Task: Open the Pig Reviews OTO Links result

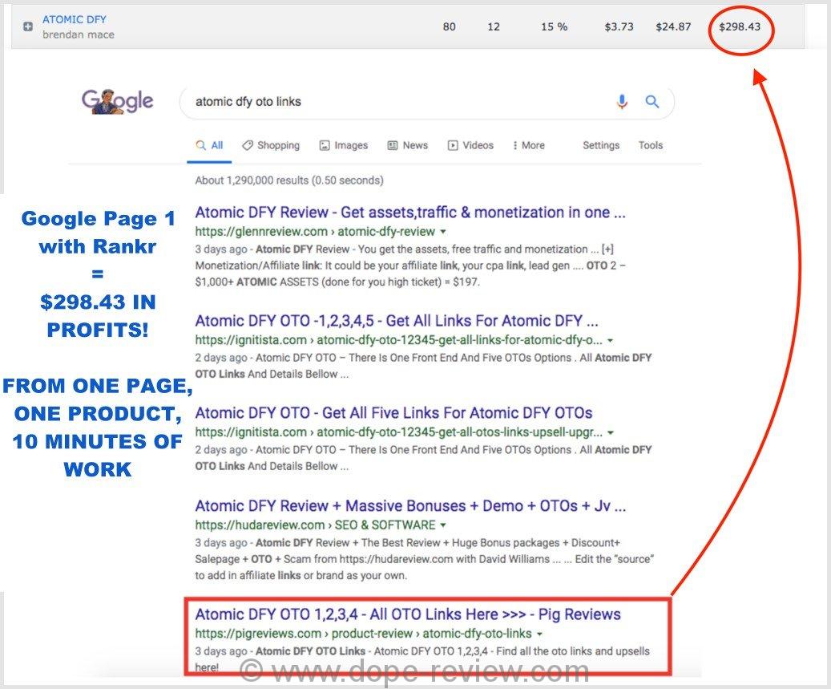Action: coord(407,614)
